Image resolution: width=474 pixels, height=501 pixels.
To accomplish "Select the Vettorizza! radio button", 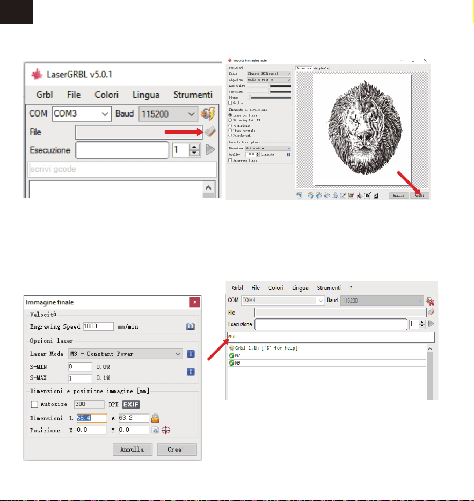I will [230, 126].
